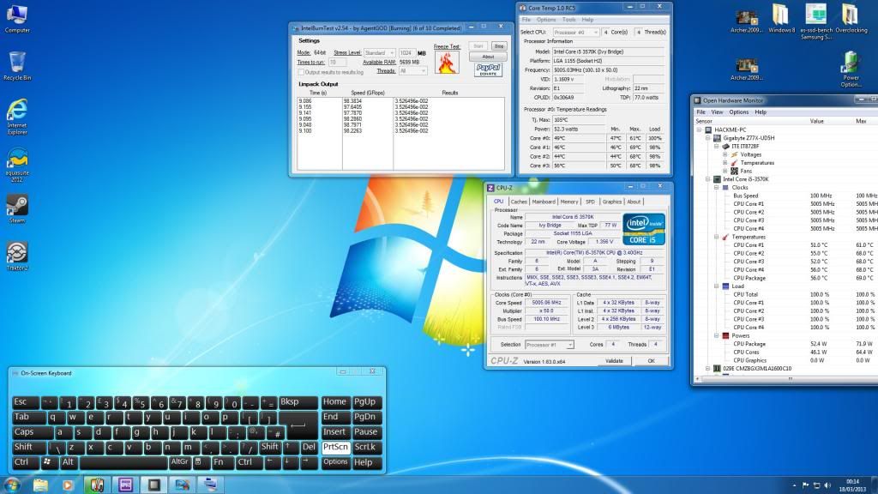
Task: Open the Help menu in Open Hardware Monitor
Action: point(761,112)
